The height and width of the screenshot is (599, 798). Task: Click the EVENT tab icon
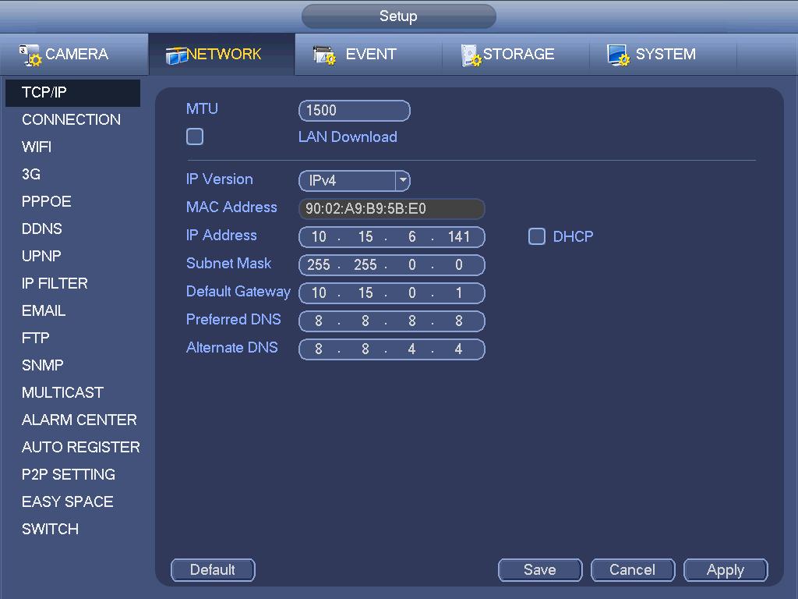pos(324,55)
